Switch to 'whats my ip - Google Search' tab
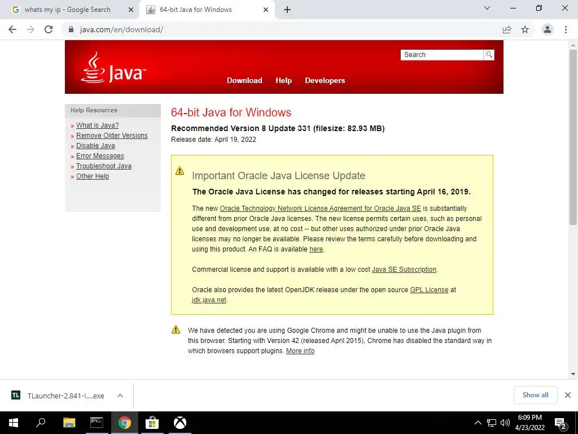This screenshot has width=578, height=434. (x=68, y=10)
